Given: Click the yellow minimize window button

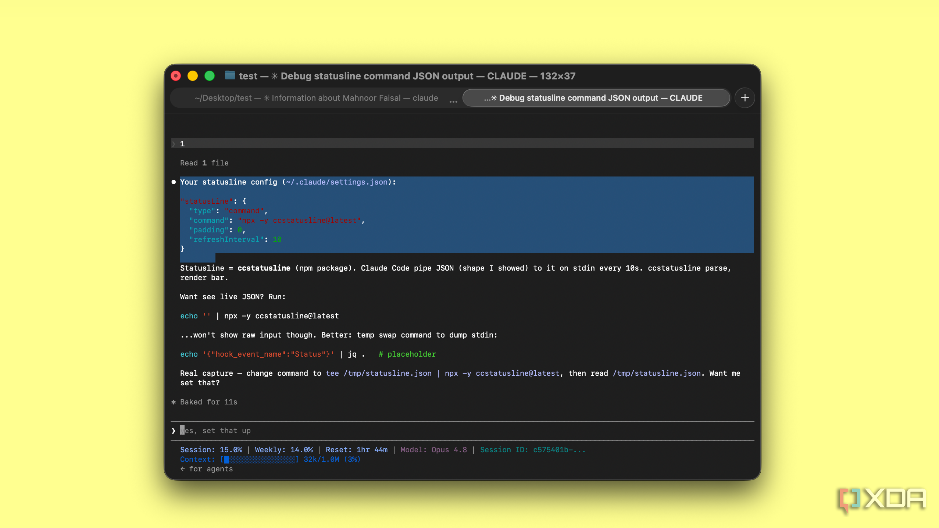Looking at the screenshot, I should pyautogui.click(x=193, y=76).
